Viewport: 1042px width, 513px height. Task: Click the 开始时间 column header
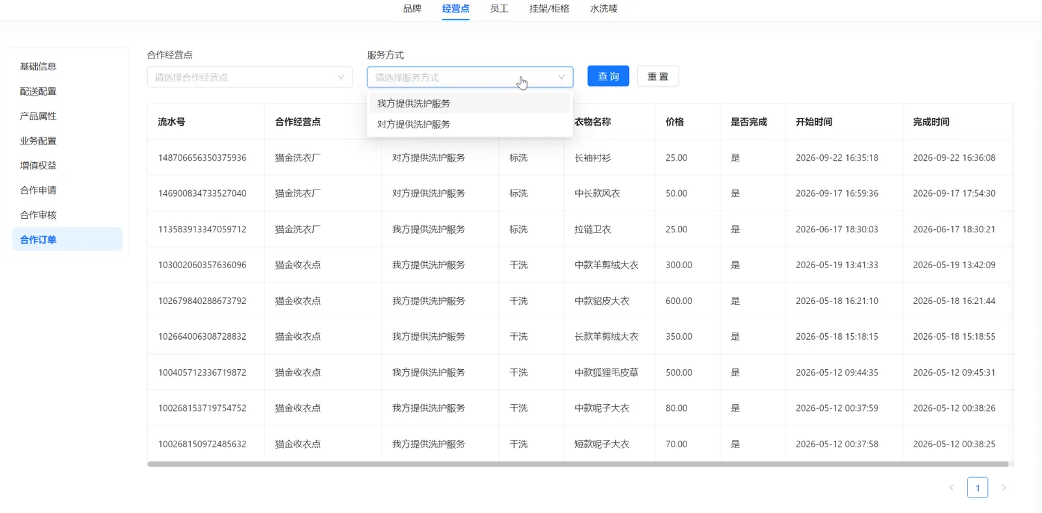point(844,122)
